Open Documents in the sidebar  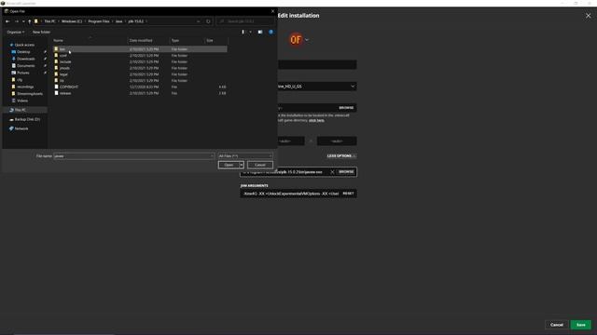[x=25, y=66]
